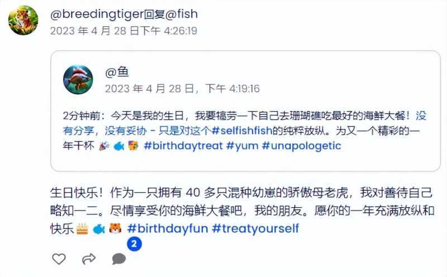Open the #birthdaytreat hashtag
Viewport: 447px width, 277px height.
[183, 146]
